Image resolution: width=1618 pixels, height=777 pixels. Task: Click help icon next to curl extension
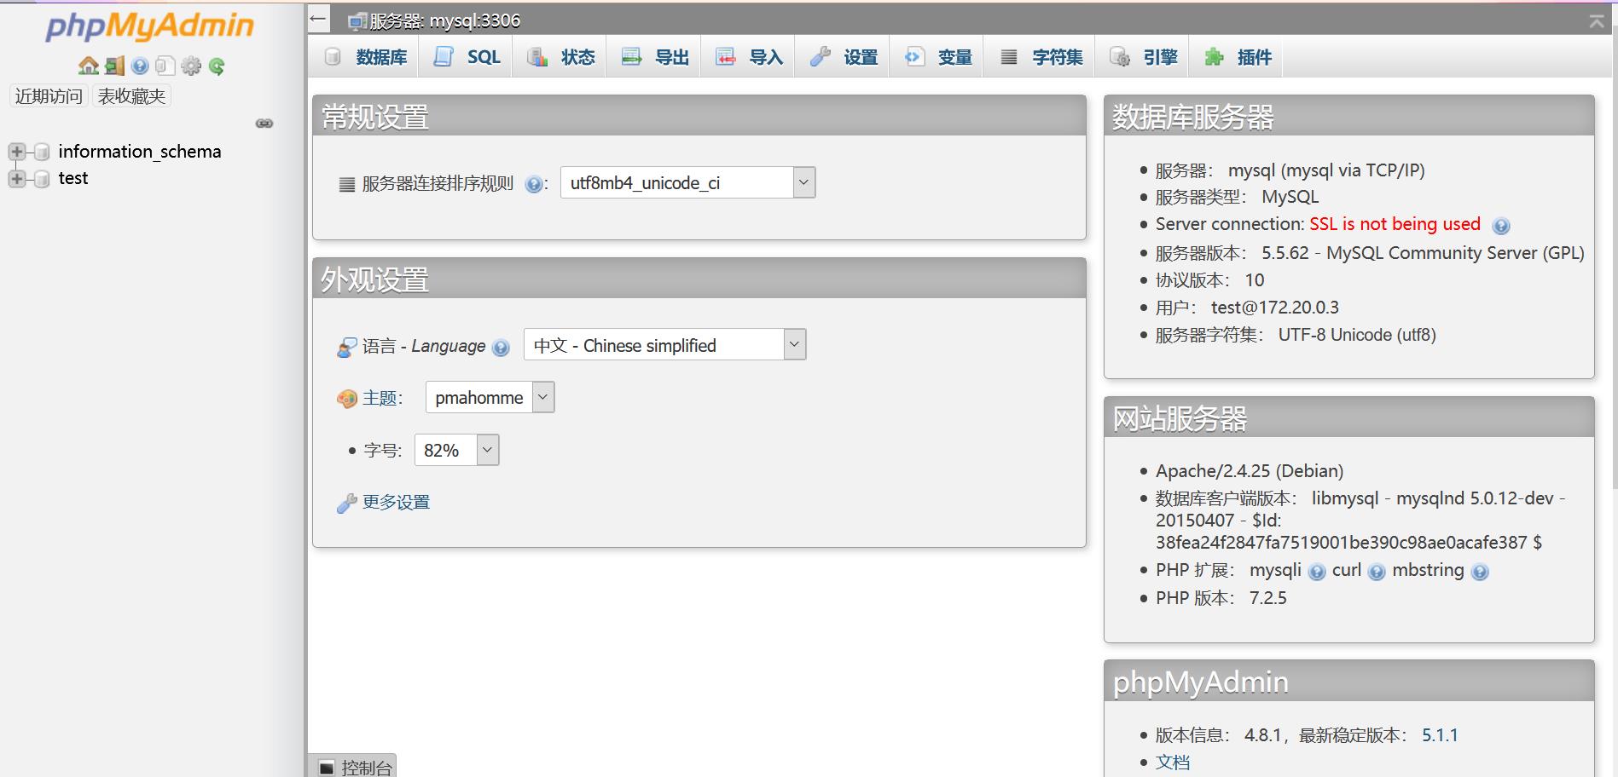click(x=1377, y=572)
